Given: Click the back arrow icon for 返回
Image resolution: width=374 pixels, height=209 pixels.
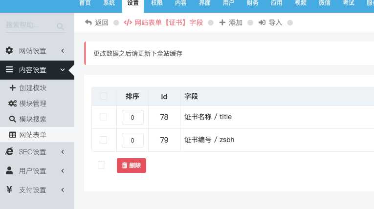Looking at the screenshot, I should [x=88, y=22].
